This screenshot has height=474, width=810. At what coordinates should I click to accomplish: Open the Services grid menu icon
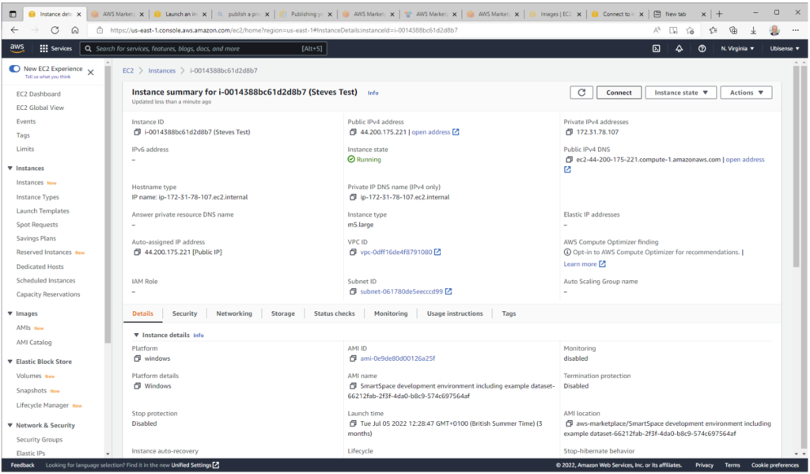click(x=44, y=48)
